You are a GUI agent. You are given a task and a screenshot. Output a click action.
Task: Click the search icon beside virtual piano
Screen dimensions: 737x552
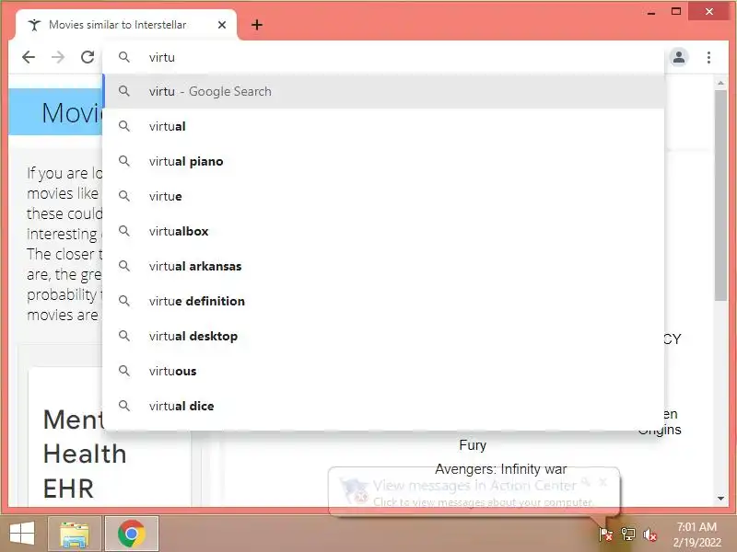(124, 161)
